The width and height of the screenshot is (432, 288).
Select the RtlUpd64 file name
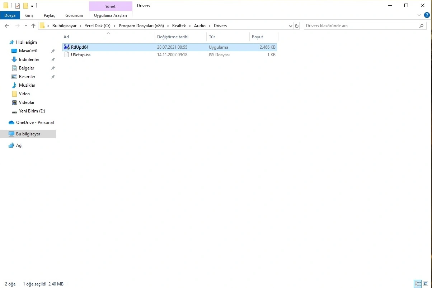click(80, 47)
